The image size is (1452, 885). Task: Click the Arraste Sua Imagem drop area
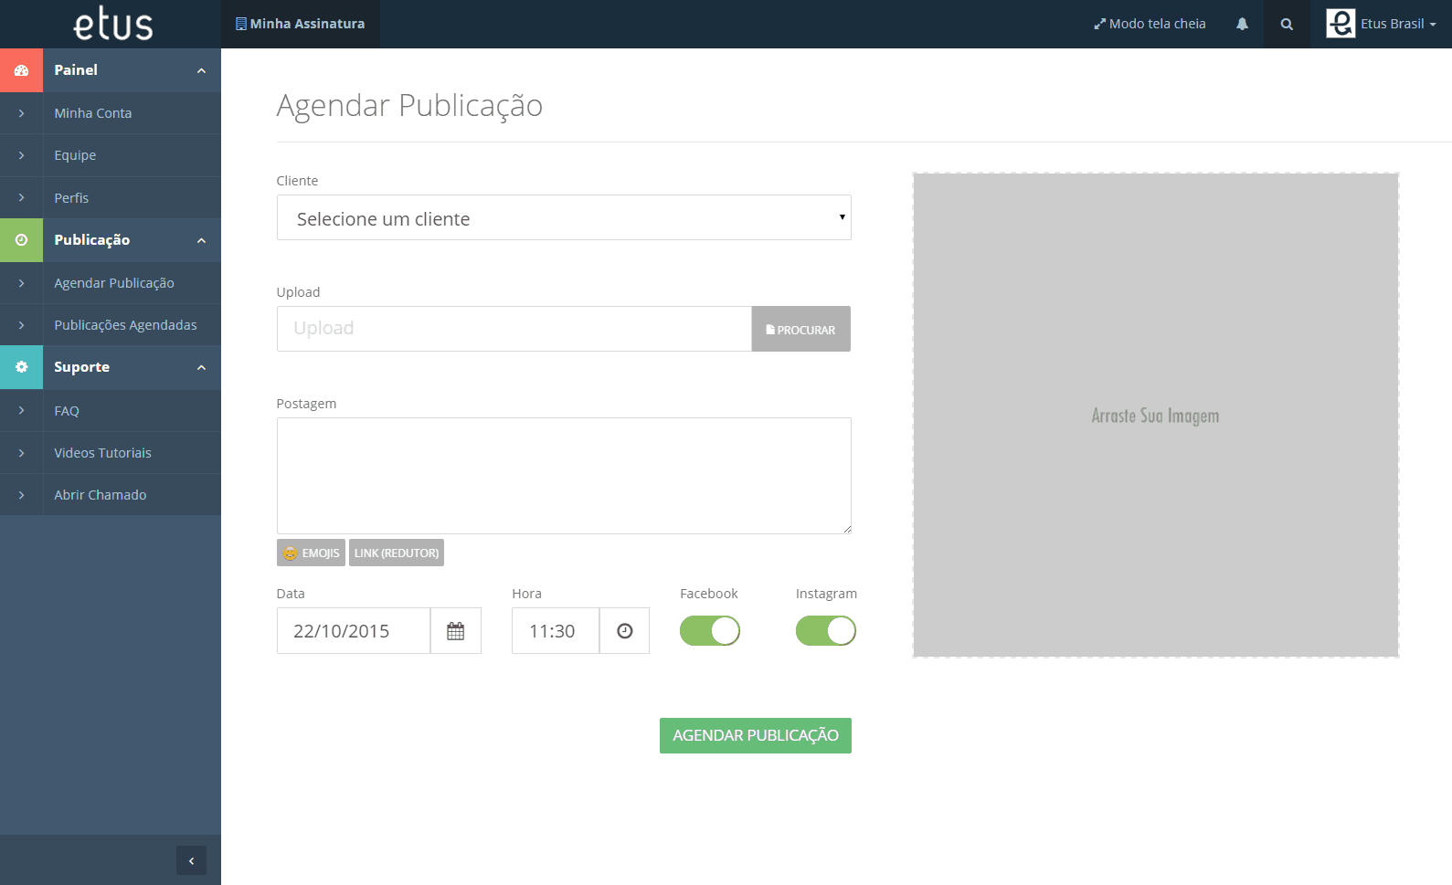[x=1156, y=416]
